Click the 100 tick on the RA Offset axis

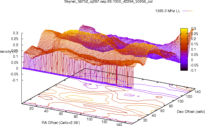pyautogui.click(x=90, y=119)
